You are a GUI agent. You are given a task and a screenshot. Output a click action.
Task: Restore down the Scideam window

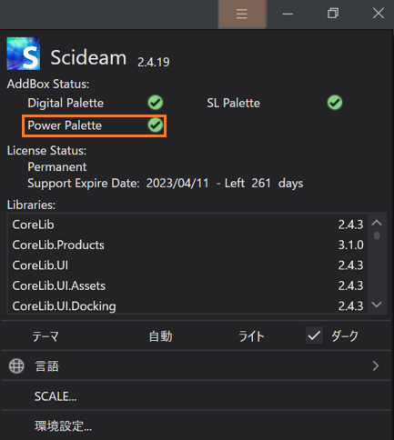point(333,14)
